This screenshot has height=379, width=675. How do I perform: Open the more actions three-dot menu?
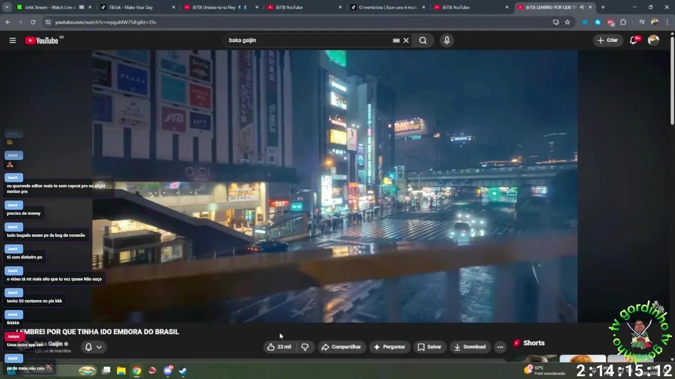pyautogui.click(x=500, y=347)
